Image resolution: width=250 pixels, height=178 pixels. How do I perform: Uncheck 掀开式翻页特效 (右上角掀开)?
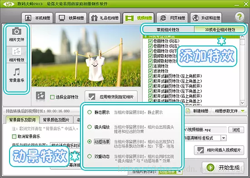click(x=150, y=96)
